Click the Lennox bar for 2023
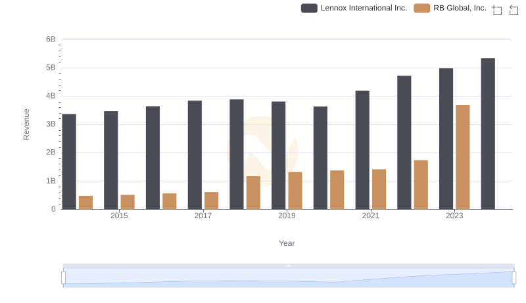 (x=446, y=139)
